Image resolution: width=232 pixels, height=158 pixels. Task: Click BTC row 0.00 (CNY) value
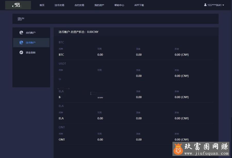182,55
